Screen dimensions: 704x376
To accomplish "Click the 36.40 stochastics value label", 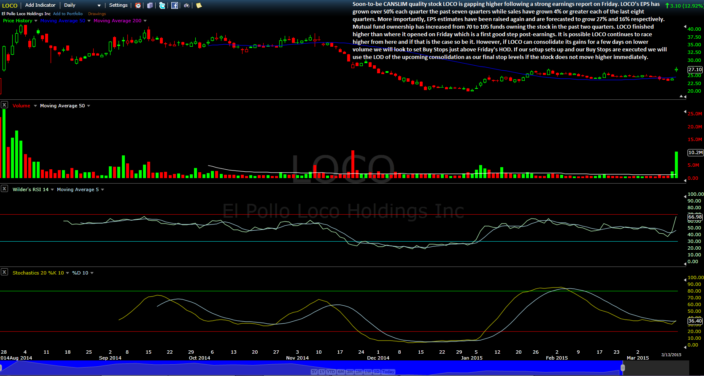I will pyautogui.click(x=695, y=321).
